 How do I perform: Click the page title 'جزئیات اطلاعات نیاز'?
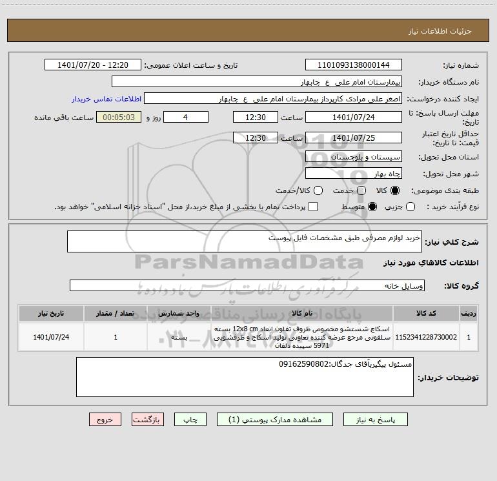coord(440,31)
